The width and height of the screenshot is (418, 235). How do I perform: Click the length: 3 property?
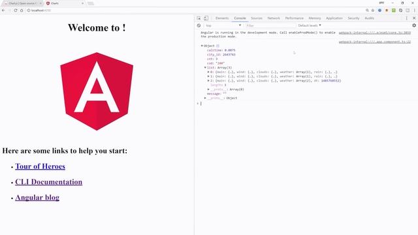pyautogui.click(x=218, y=85)
